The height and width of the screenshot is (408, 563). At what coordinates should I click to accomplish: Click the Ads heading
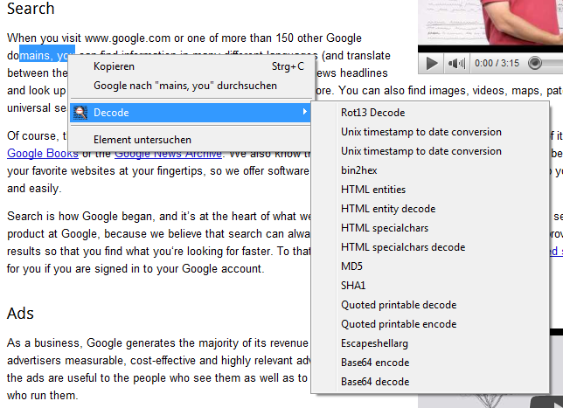click(20, 314)
